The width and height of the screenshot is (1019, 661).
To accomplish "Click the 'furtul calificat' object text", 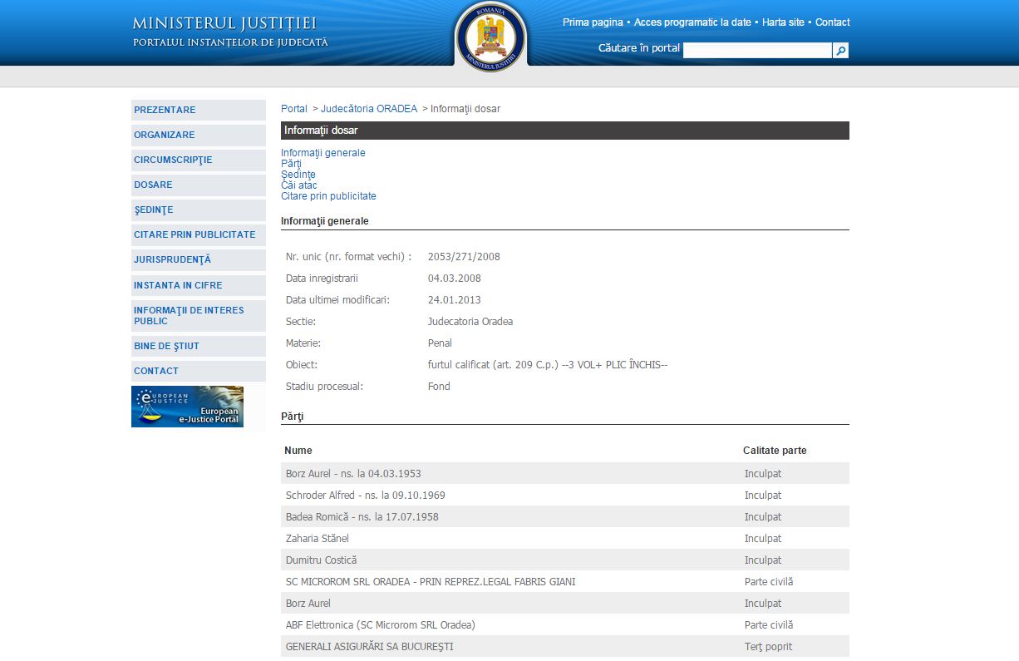I will 548,365.
